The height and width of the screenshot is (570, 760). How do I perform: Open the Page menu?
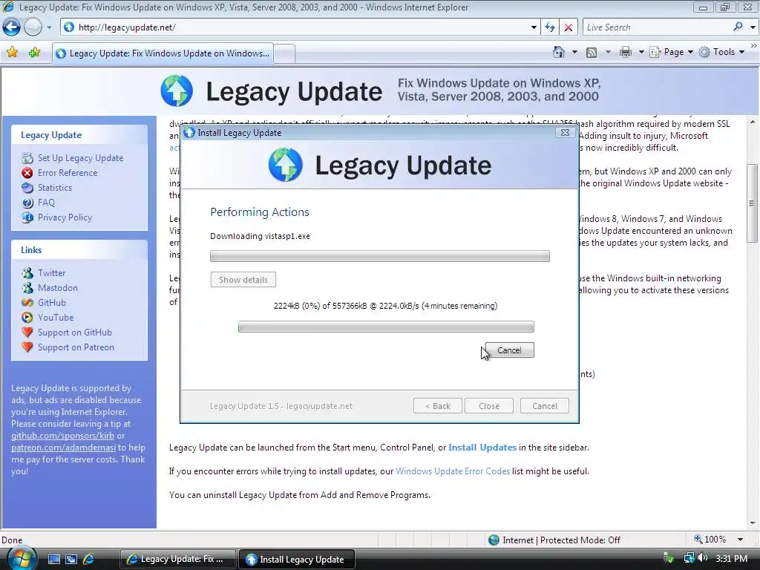[x=671, y=52]
